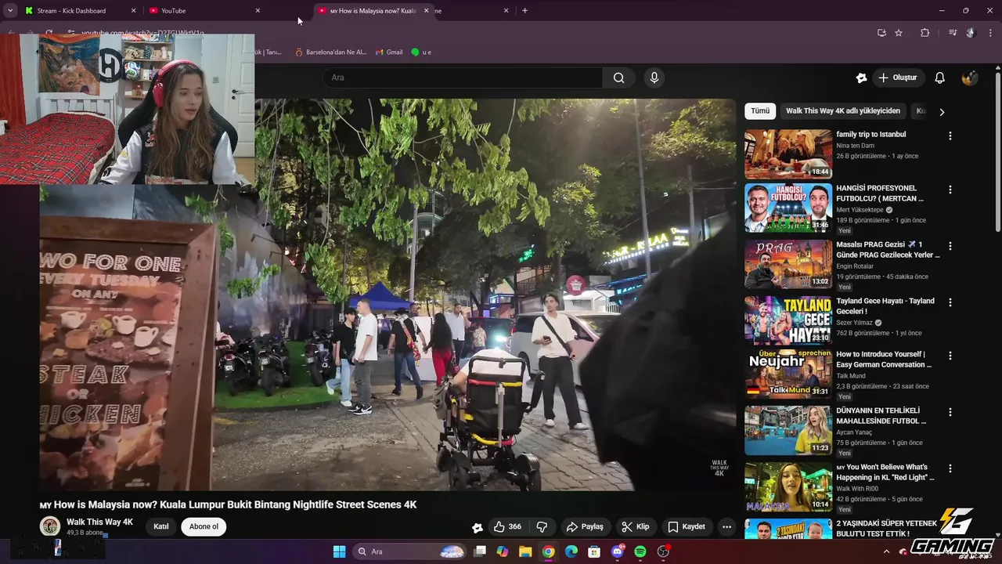Open the Walk This Way 4K channel name
Viewport: 1002px width, 564px height.
coord(99,522)
